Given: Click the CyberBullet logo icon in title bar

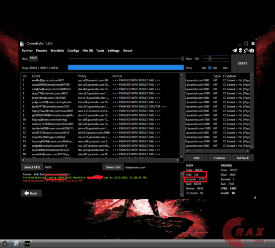Looking at the screenshot, I should [x=22, y=44].
